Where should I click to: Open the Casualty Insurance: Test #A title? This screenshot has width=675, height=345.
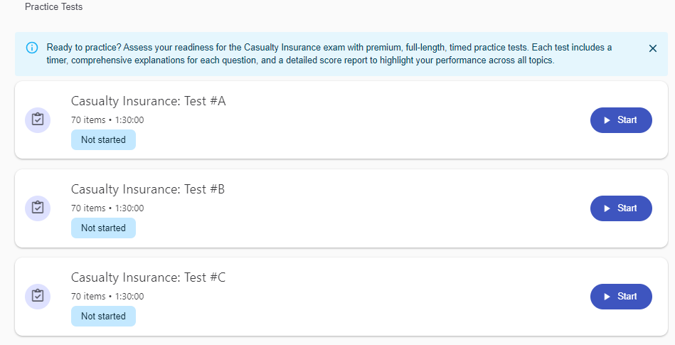pos(148,101)
